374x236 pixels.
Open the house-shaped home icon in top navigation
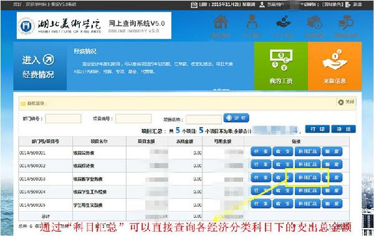coord(221,22)
